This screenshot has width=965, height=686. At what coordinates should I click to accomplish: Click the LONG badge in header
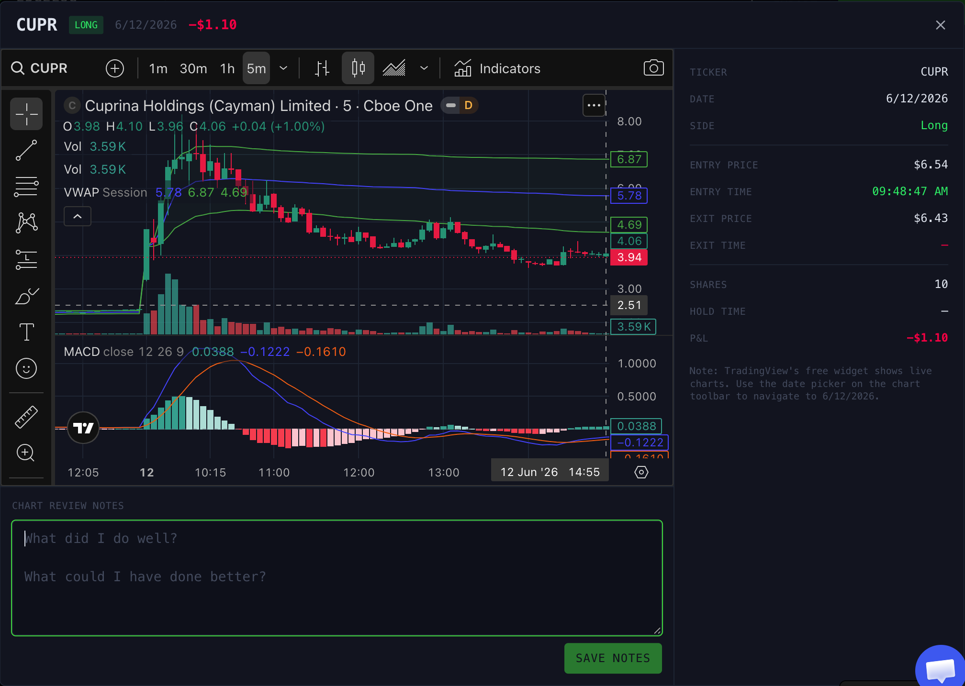click(86, 25)
